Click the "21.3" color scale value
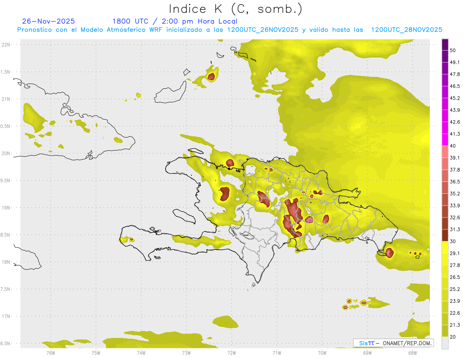The width and height of the screenshot is (463, 358). tap(455, 325)
